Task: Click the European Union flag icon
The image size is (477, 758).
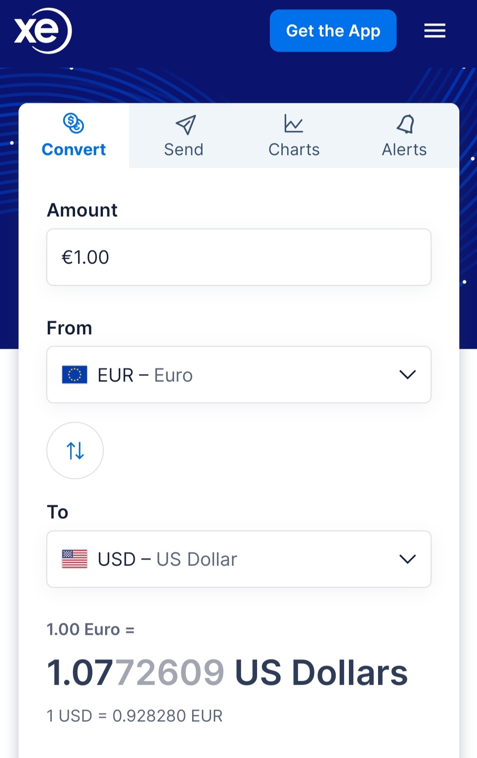Action: [75, 375]
